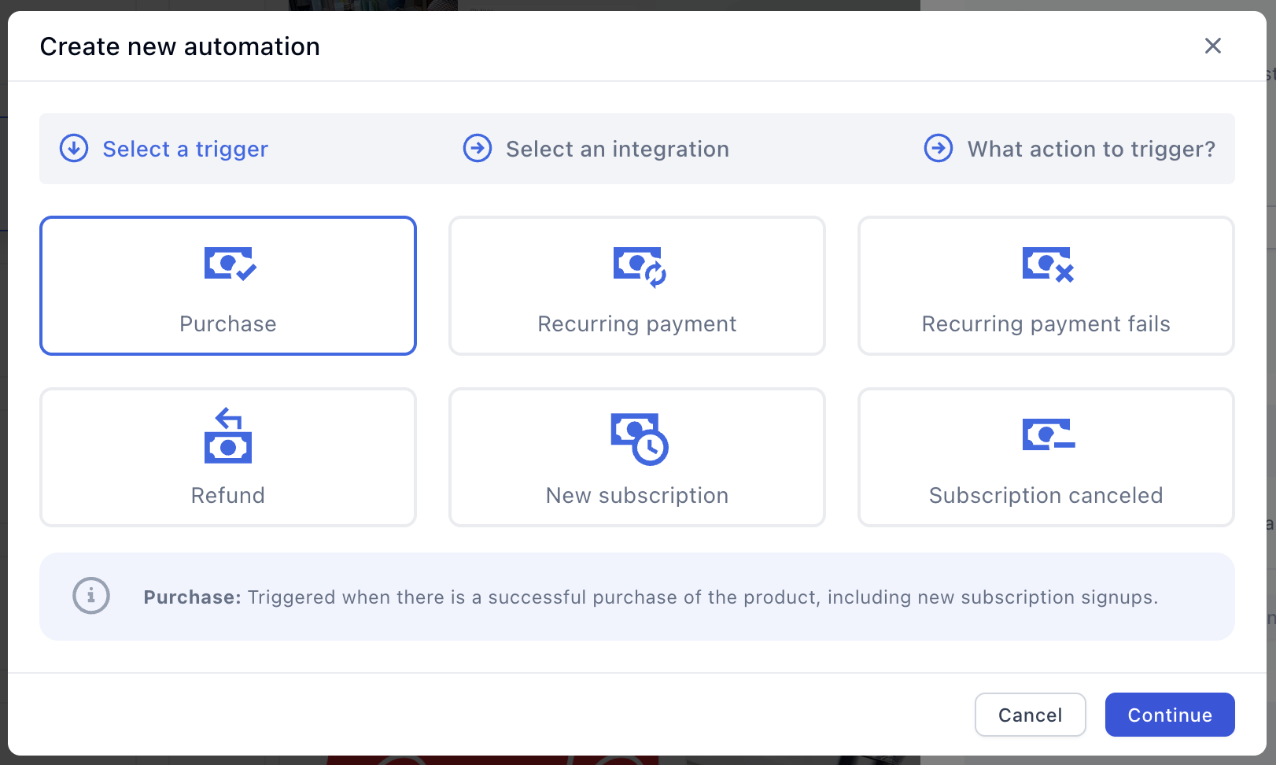Click arrow circle beside What action to trigger
Image resolution: width=1276 pixels, height=765 pixels.
[939, 148]
